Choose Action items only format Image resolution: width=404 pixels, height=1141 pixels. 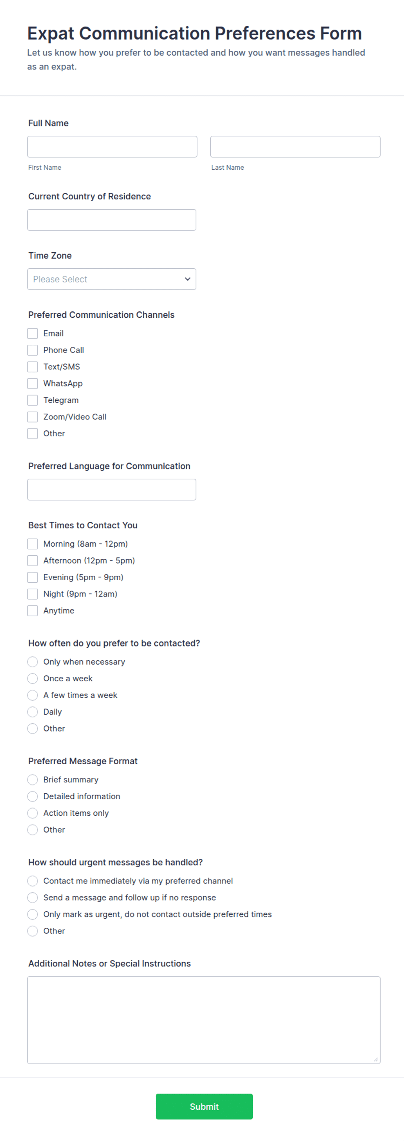(x=33, y=813)
